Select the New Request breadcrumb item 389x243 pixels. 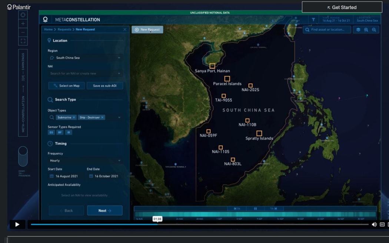pyautogui.click(x=85, y=29)
